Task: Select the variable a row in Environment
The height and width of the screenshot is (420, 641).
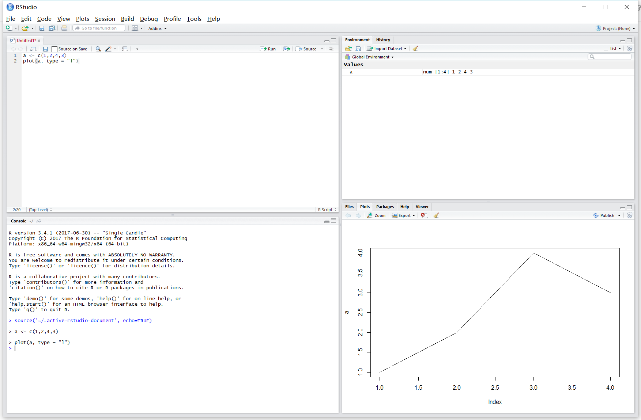Action: click(488, 72)
